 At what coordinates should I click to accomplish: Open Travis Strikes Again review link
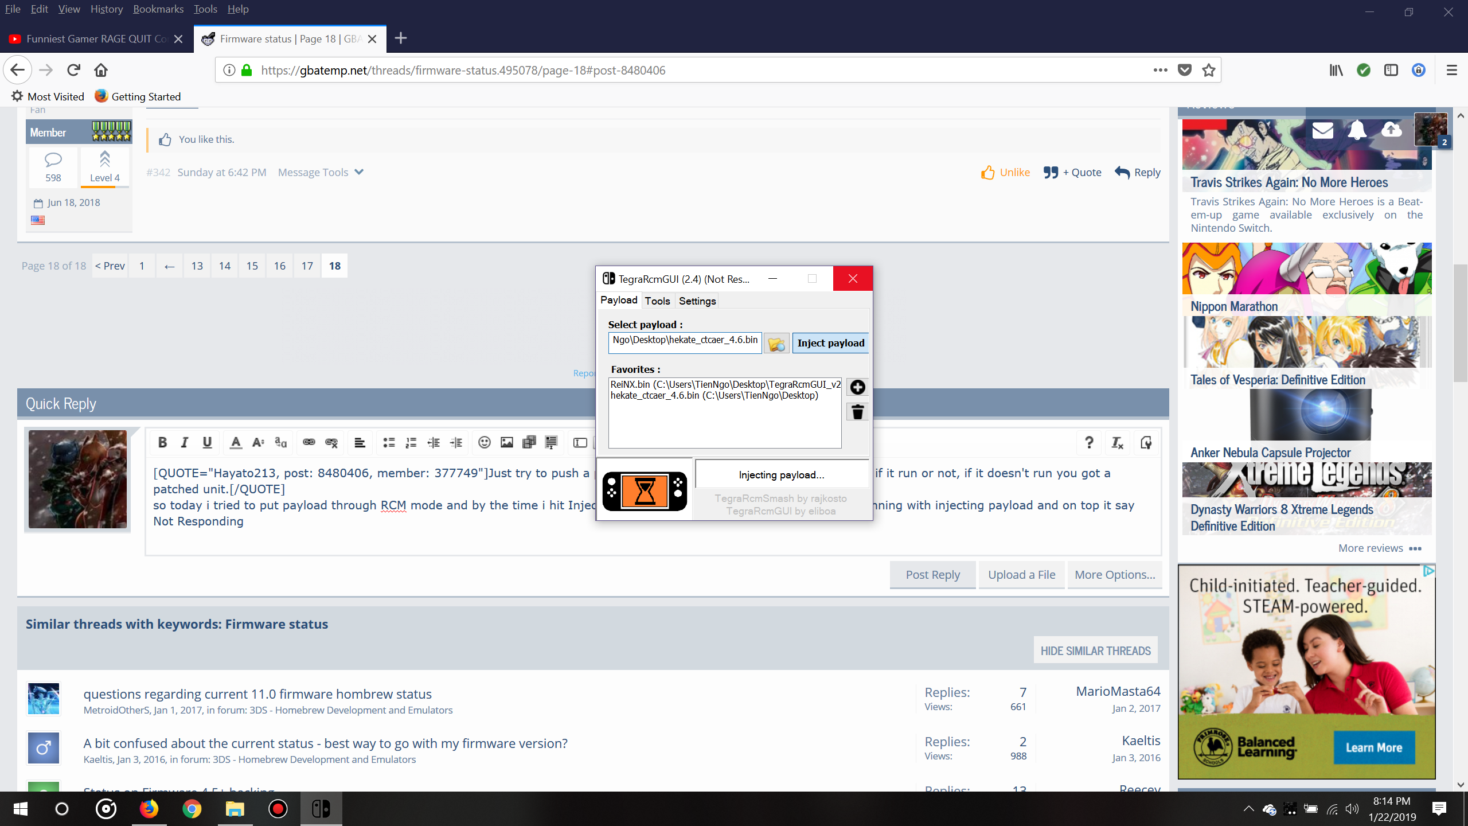point(1289,182)
